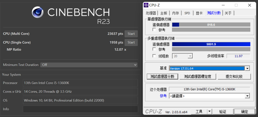The height and width of the screenshot is (117, 258).
Task: Open the SPD tab
Action: (187, 13)
